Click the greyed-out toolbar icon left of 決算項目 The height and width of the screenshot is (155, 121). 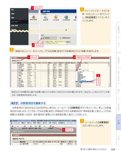pos(44,126)
